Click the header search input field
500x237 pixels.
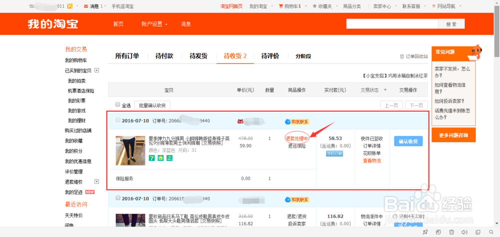pyautogui.click(x=392, y=24)
